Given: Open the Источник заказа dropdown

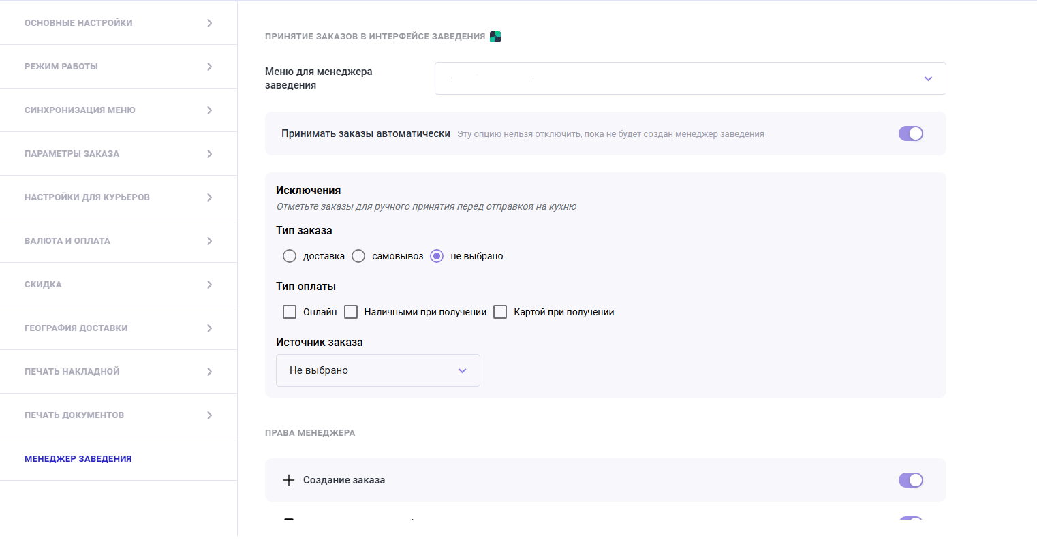Looking at the screenshot, I should (377, 370).
